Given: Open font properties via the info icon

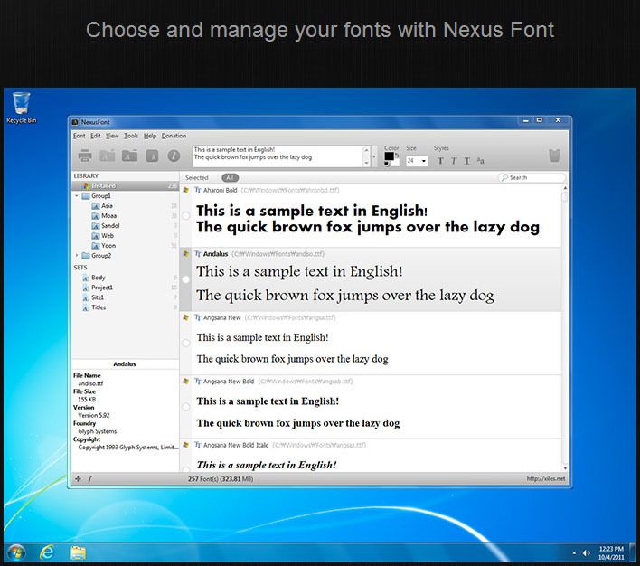Looking at the screenshot, I should 174,156.
